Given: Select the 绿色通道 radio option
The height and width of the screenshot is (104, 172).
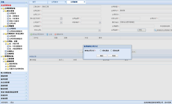Looking at the screenshot, I should [x=101, y=51].
